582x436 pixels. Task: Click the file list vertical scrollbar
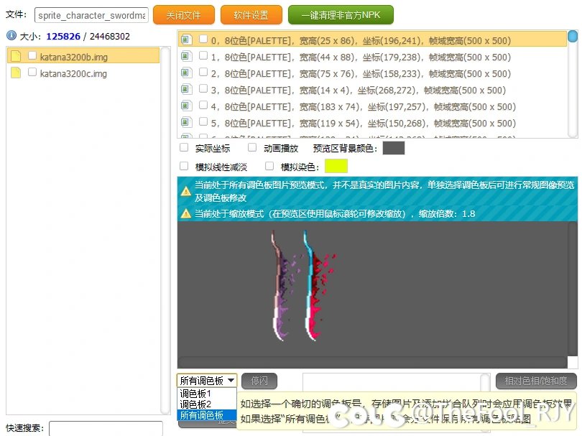click(165, 230)
